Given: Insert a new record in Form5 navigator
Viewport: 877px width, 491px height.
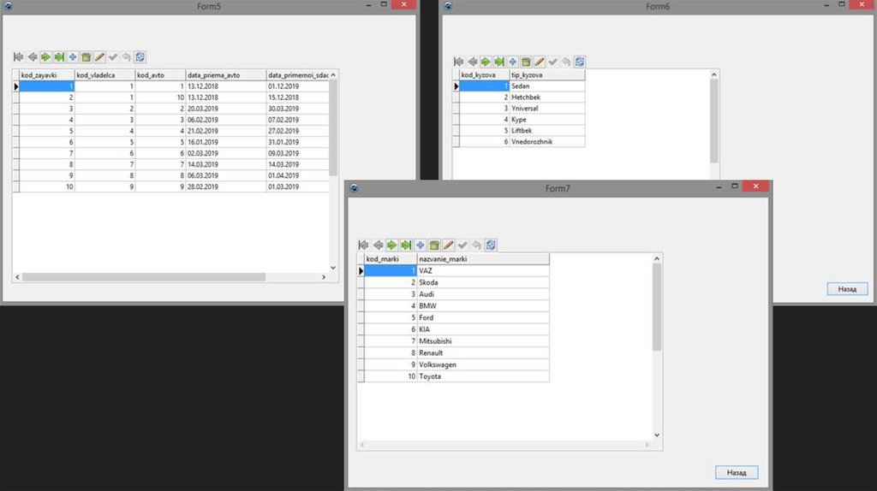Looking at the screenshot, I should click(x=72, y=57).
